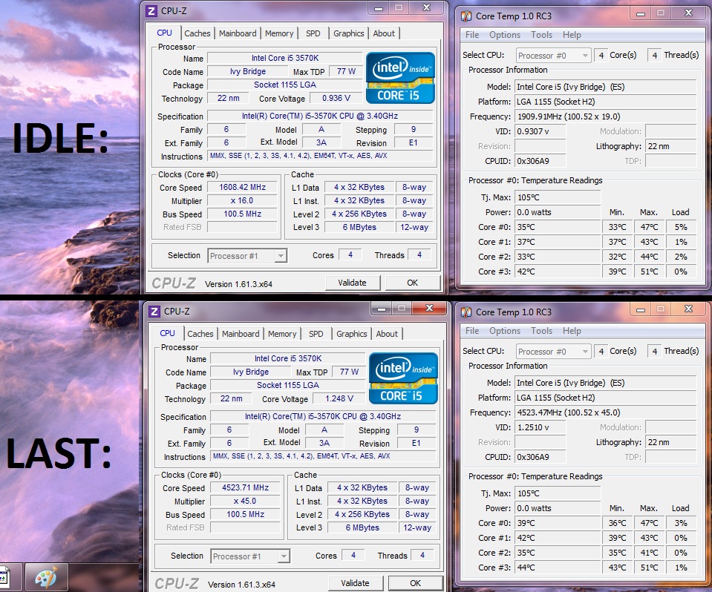712x592 pixels.
Task: Click Validate in the IDLE CPU-Z window
Action: pos(353,283)
